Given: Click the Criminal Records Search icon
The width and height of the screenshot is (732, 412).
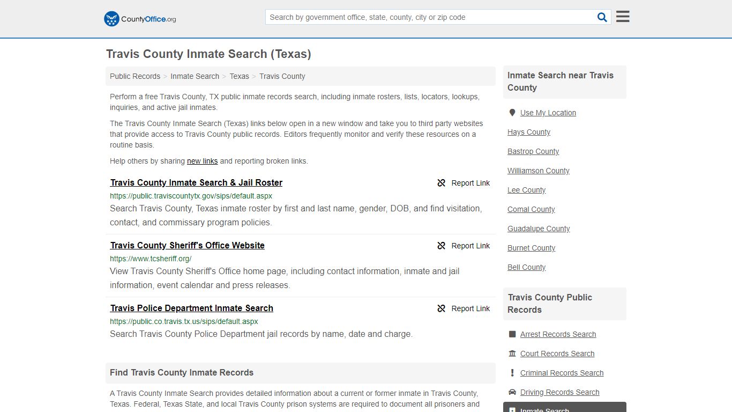Looking at the screenshot, I should click(512, 373).
